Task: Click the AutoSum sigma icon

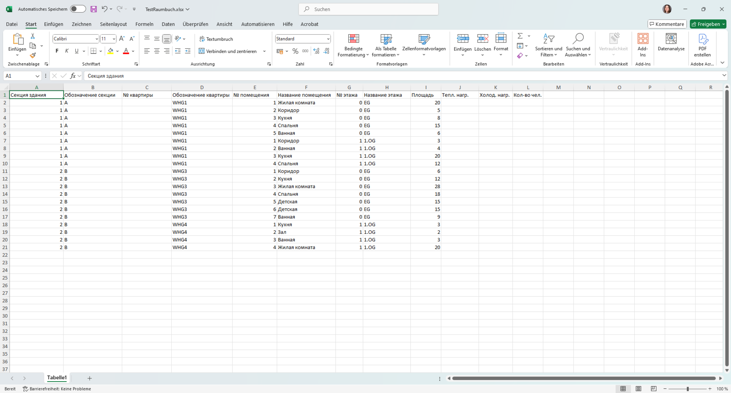Action: pyautogui.click(x=520, y=36)
